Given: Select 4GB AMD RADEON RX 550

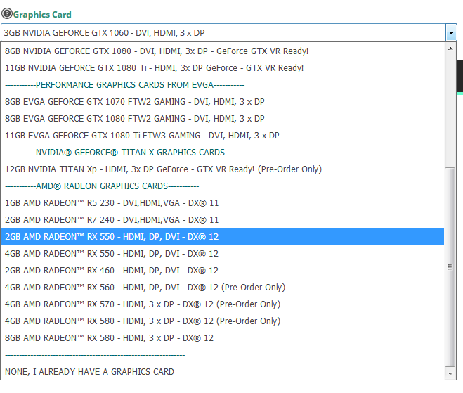Looking at the screenshot, I should click(222, 254).
